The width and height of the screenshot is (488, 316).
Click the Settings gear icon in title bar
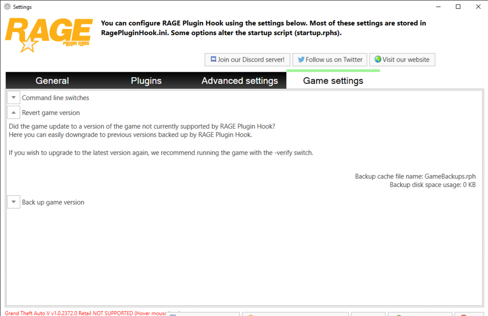7,6
